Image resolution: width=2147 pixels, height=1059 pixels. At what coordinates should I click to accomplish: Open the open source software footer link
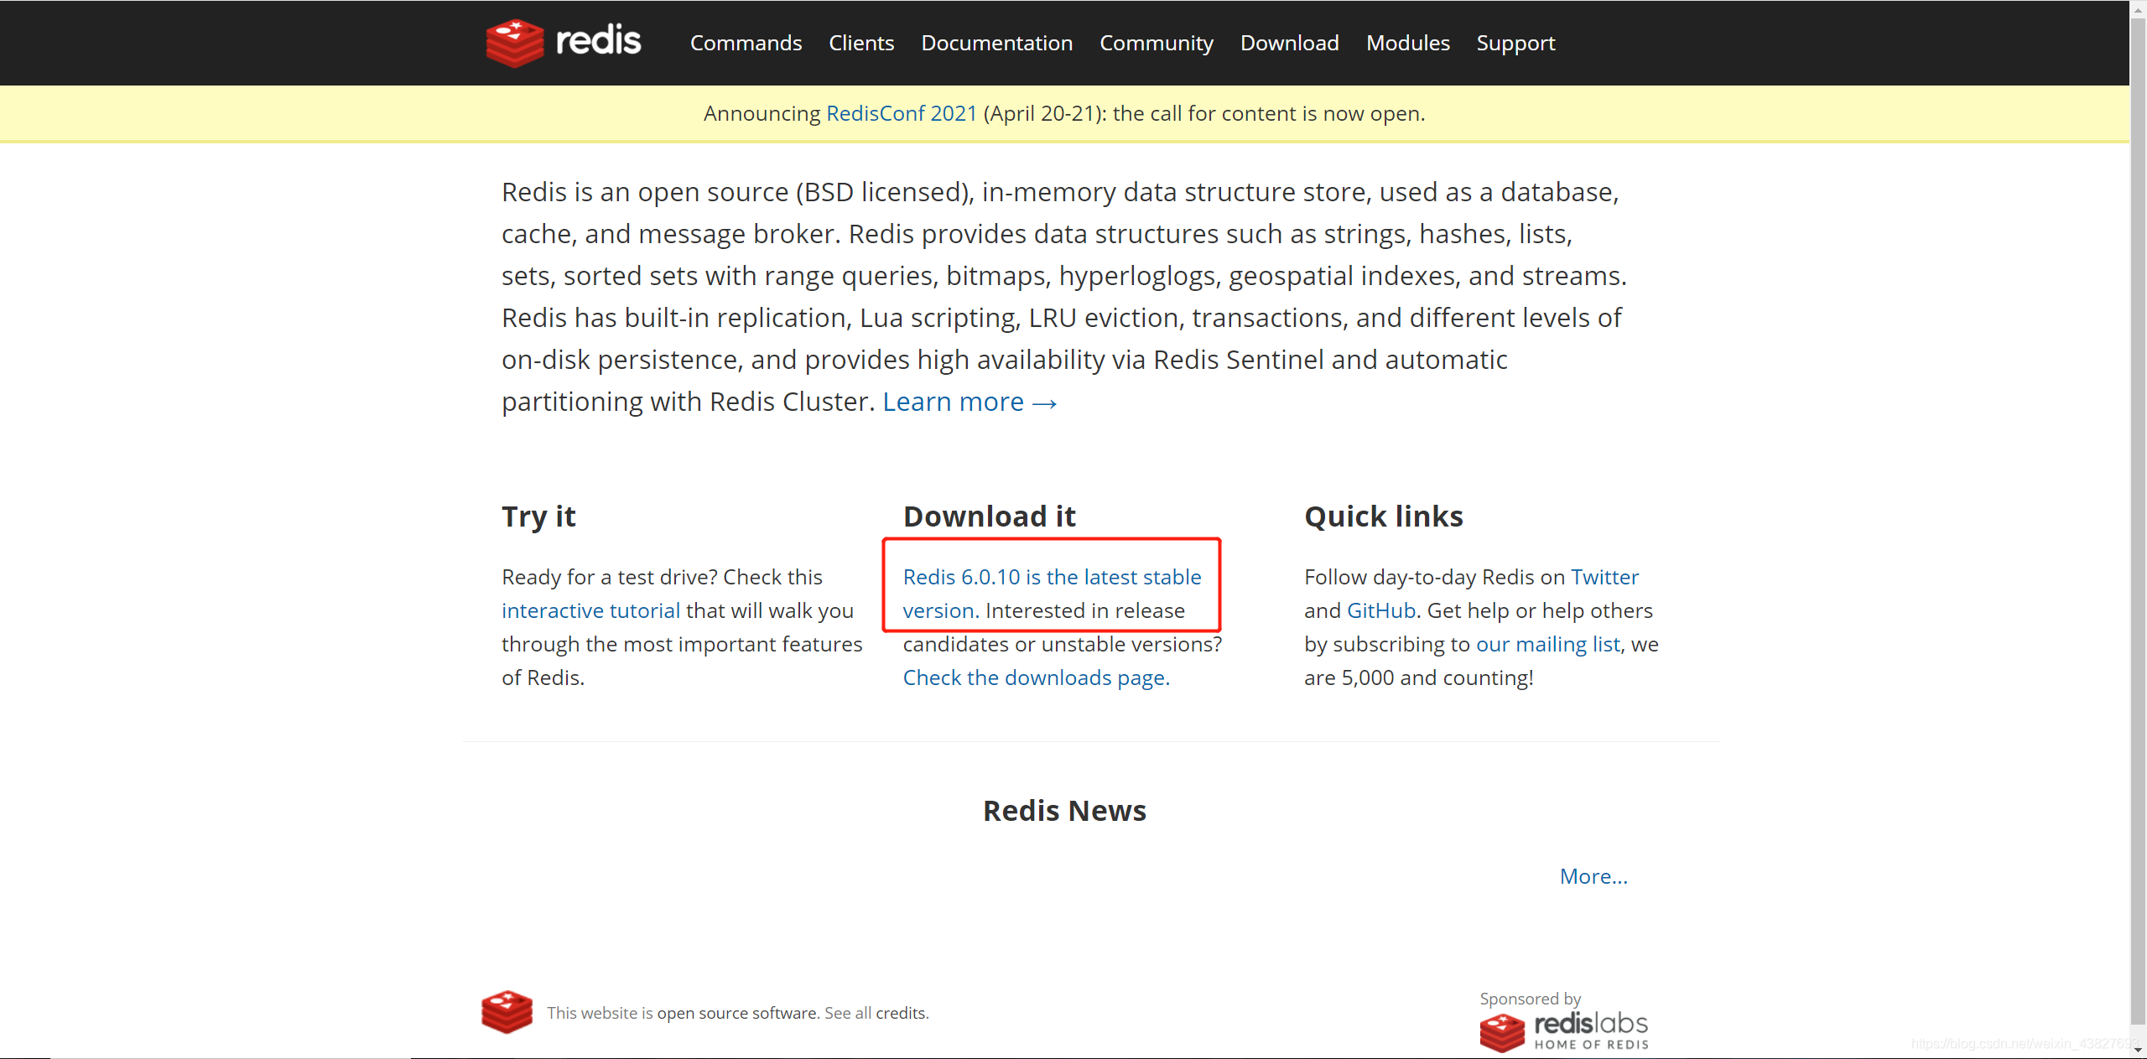click(x=736, y=1013)
